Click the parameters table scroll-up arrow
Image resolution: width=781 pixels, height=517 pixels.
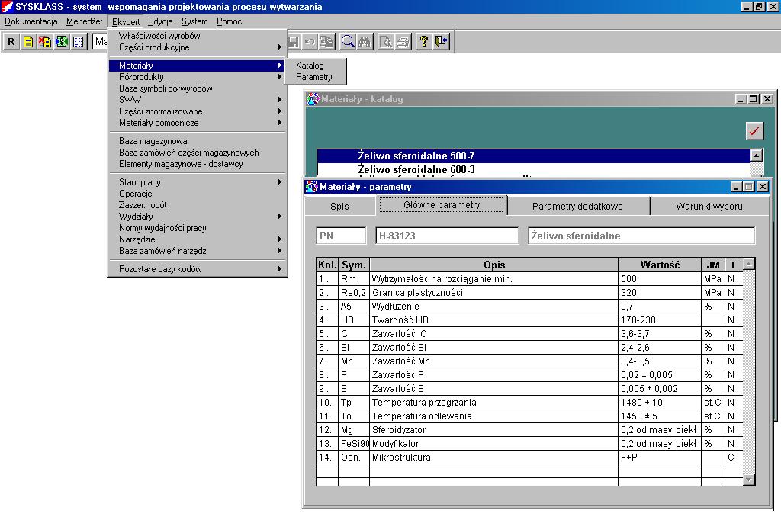click(749, 264)
